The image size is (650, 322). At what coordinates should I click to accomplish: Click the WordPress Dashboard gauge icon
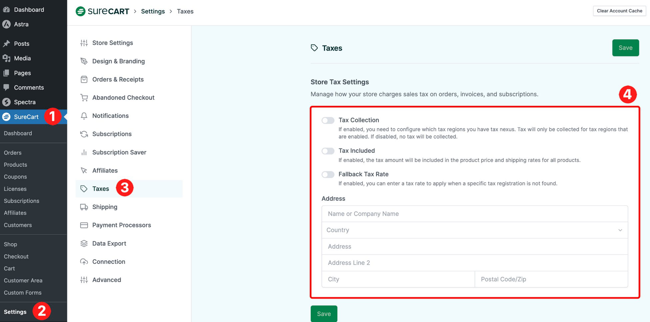(x=6, y=10)
